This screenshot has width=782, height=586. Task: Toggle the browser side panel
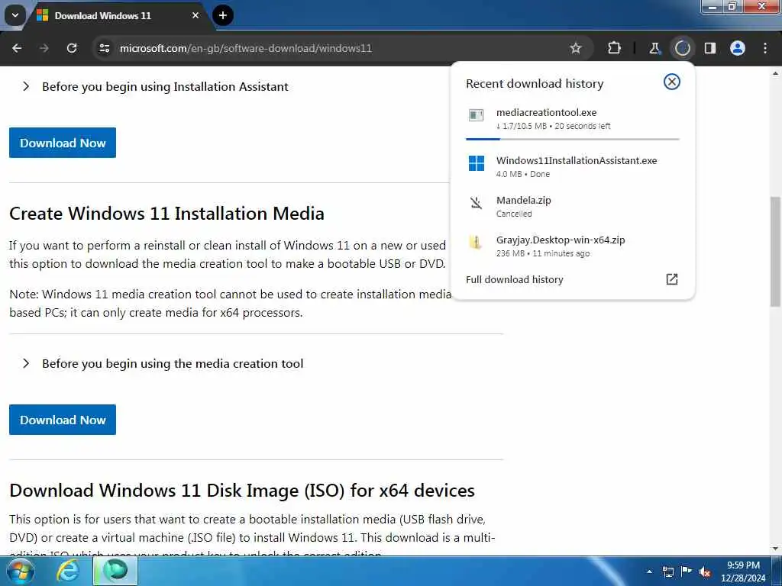710,48
